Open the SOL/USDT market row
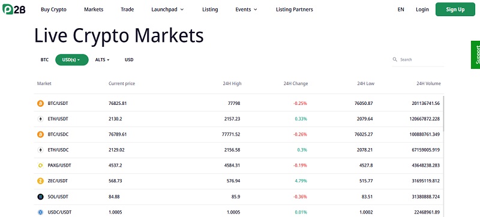 point(238,197)
